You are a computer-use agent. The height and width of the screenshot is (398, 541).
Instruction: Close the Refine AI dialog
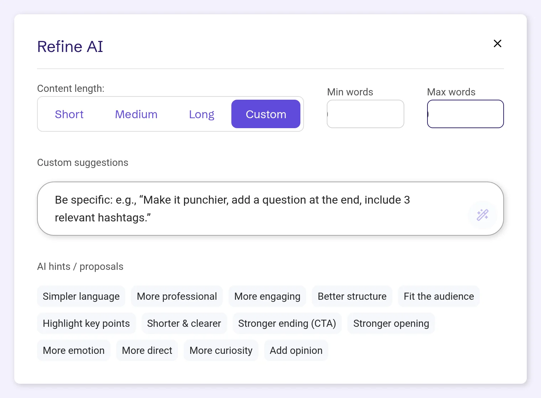click(498, 43)
